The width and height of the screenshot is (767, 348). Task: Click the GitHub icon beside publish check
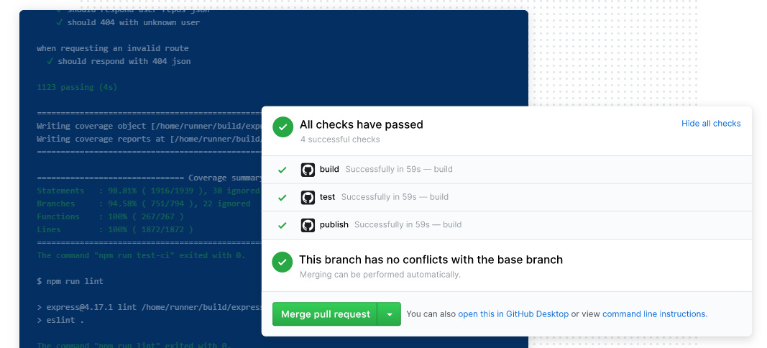coord(308,225)
